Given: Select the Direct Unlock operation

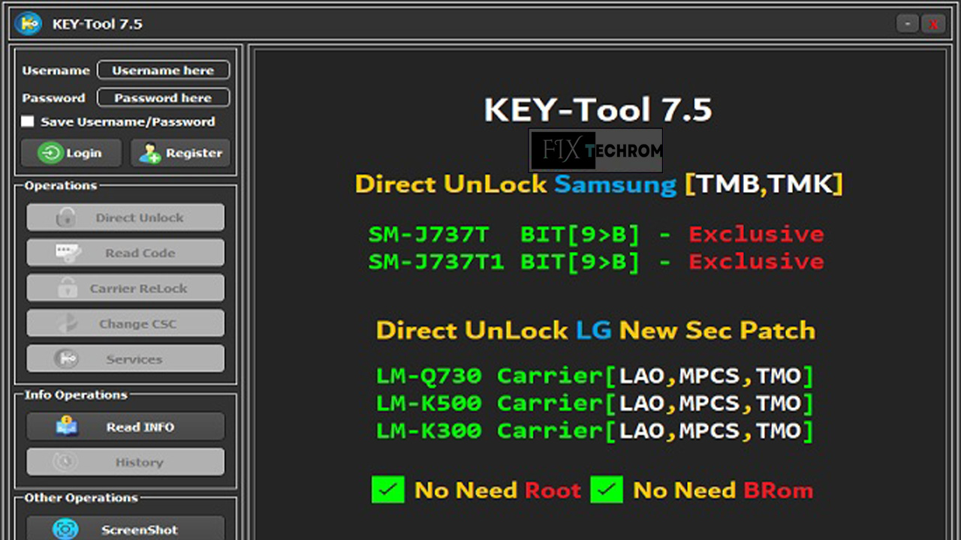Looking at the screenshot, I should 125,217.
